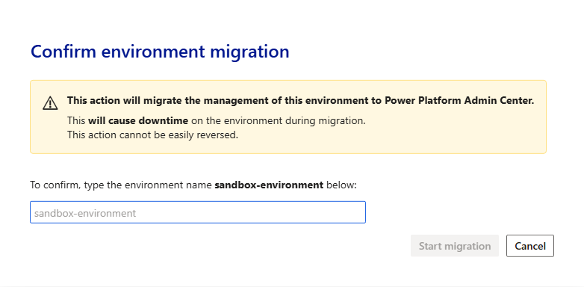Click the Start migration button
The height and width of the screenshot is (287, 584).
454,246
